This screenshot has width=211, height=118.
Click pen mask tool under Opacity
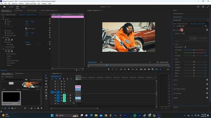[x=12, y=40]
